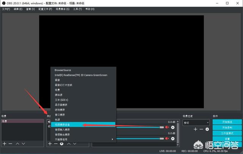Toggle mute on the first mixer channel
Image resolution: width=243 pixels, height=154 pixels.
[x=167, y=127]
